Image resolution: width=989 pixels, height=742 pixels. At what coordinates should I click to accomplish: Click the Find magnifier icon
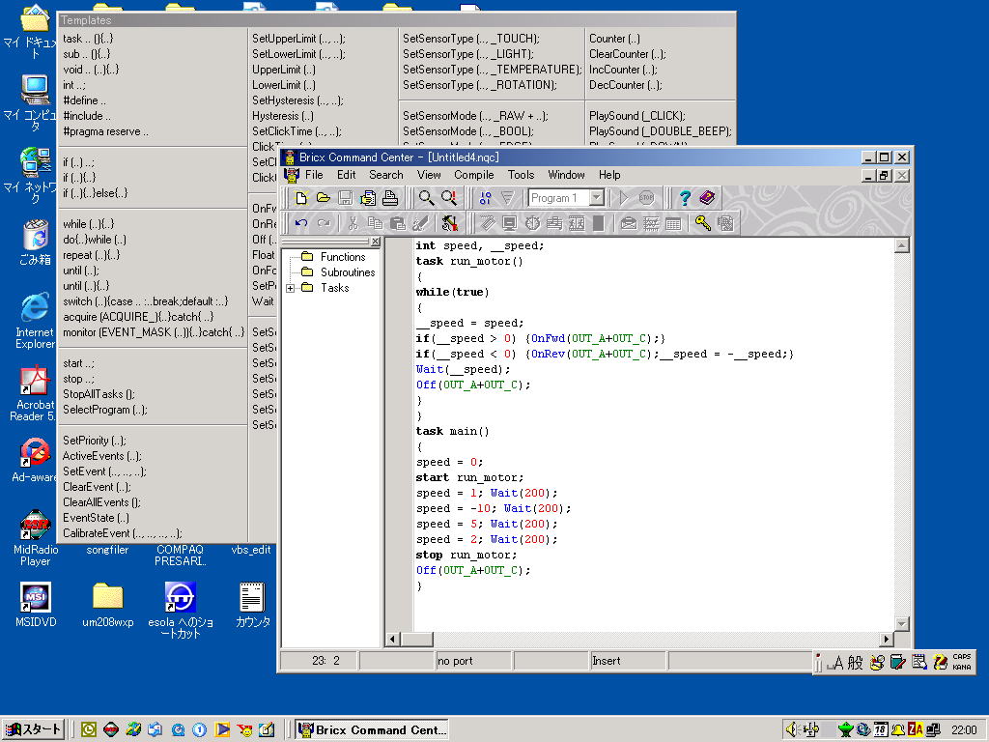[x=426, y=198]
